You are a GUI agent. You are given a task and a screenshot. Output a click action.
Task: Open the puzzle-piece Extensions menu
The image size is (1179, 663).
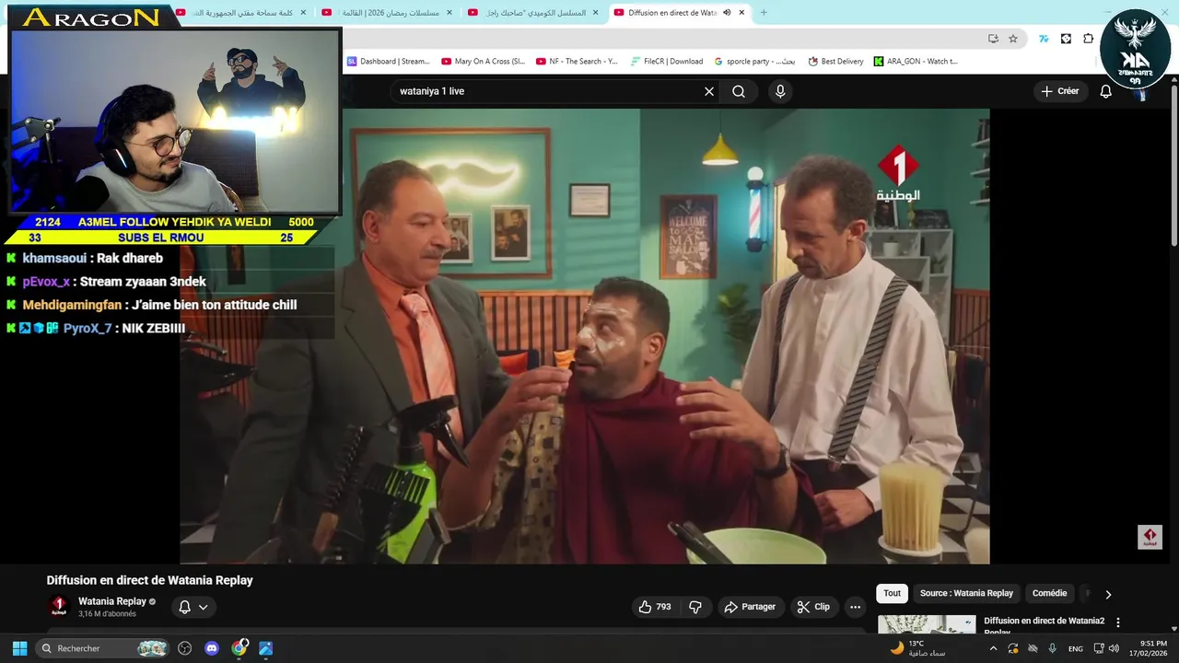point(1088,39)
